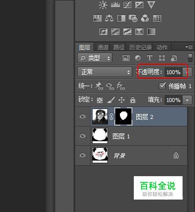Open the 不透明度 slider arrow
This screenshot has width=195, height=212.
tap(188, 72)
